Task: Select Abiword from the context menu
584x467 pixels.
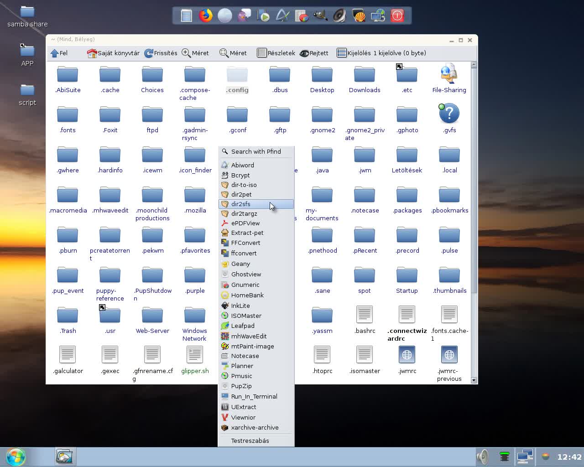Action: (x=256, y=165)
